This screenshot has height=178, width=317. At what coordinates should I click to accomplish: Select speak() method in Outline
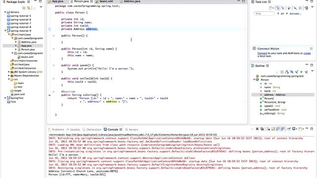coord(272,106)
